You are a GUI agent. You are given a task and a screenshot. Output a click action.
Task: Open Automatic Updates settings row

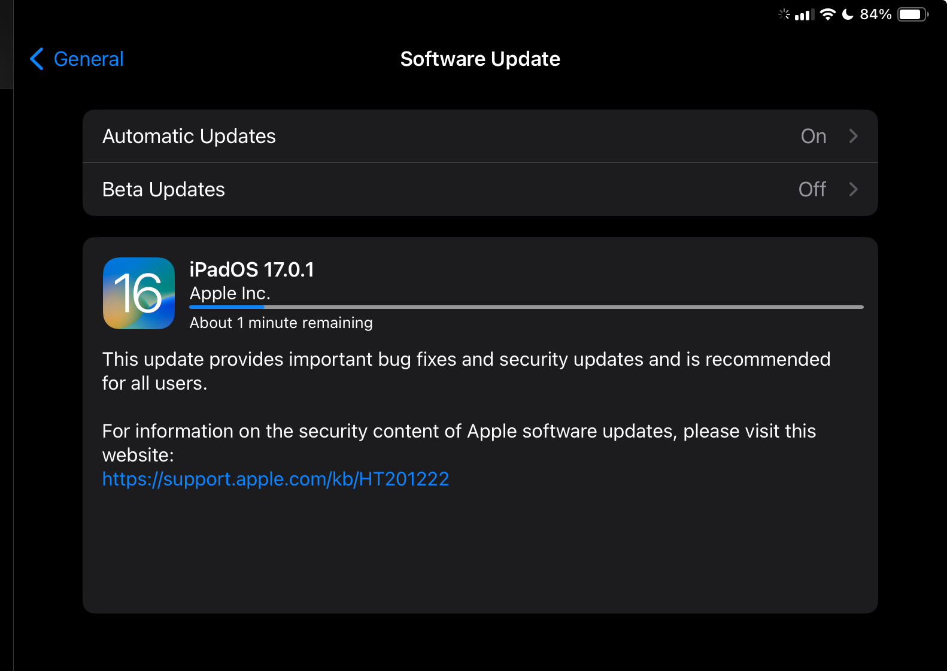coord(480,136)
